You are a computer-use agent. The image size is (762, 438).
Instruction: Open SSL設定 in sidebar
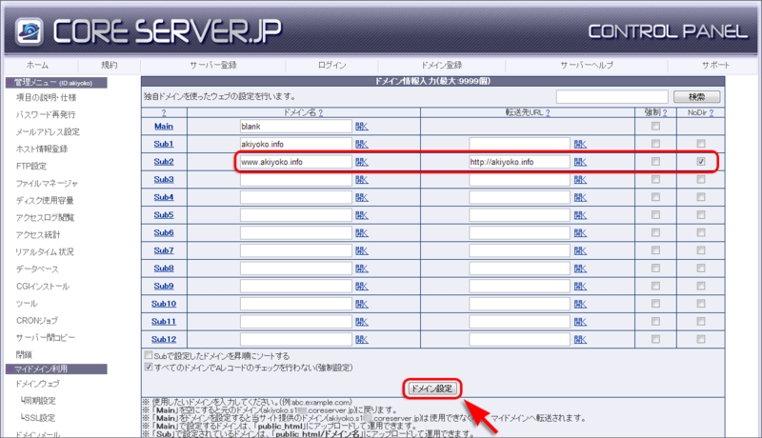pyautogui.click(x=38, y=418)
